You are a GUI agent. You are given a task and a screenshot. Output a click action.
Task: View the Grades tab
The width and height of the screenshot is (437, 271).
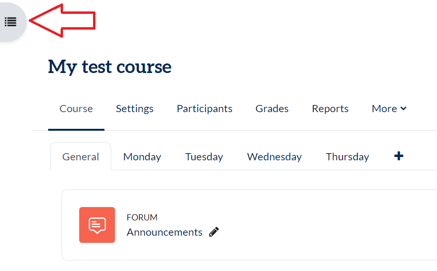pyautogui.click(x=272, y=109)
